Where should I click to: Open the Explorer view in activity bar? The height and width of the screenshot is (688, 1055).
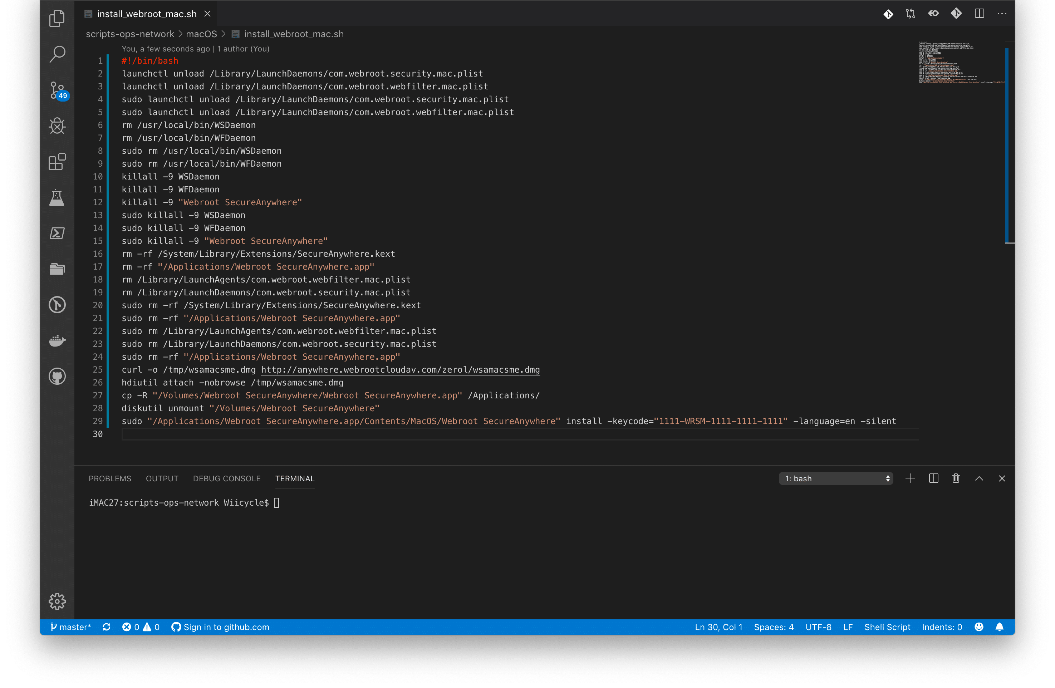(57, 18)
